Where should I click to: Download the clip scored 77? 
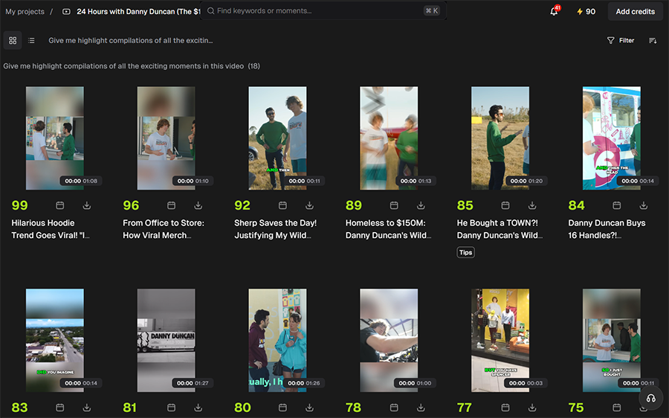coord(532,408)
